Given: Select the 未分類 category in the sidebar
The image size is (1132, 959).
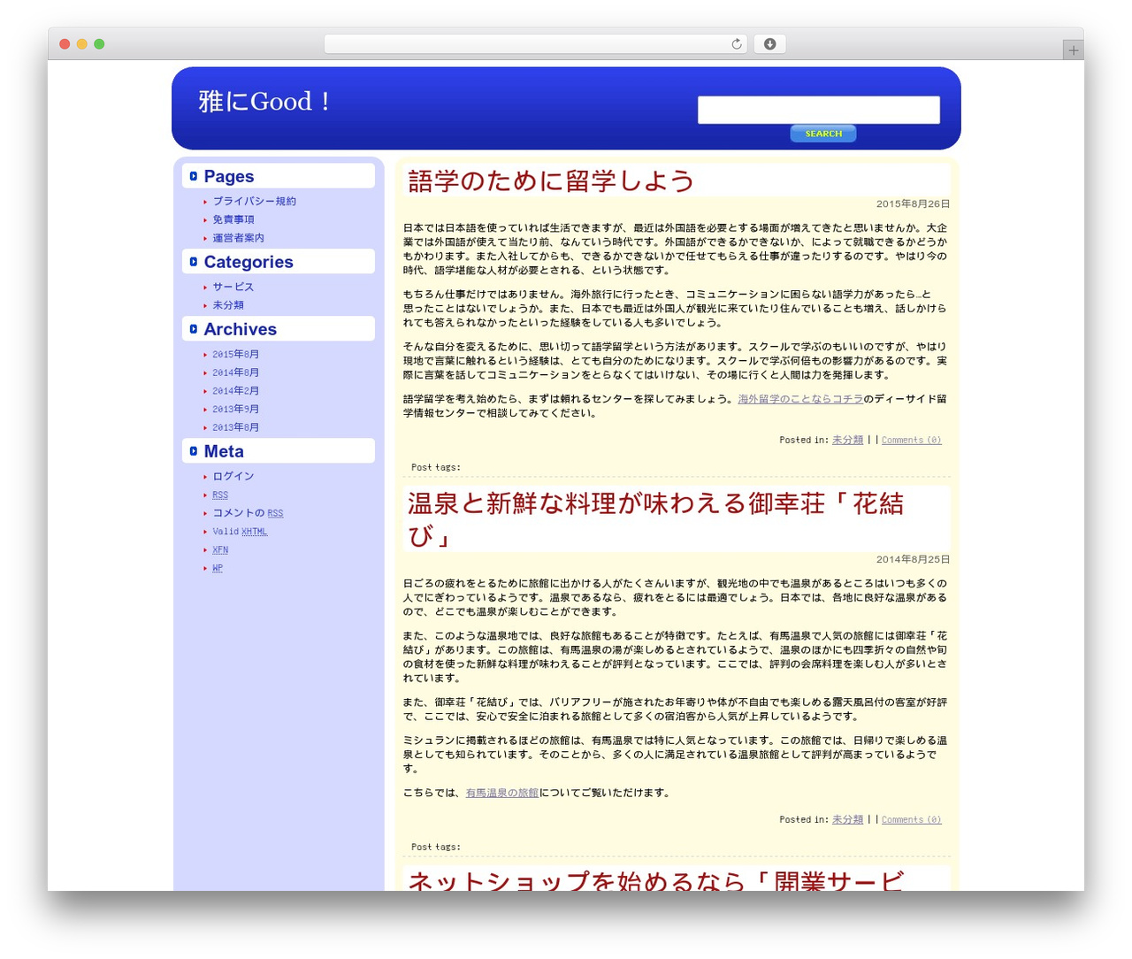Looking at the screenshot, I should (x=227, y=305).
